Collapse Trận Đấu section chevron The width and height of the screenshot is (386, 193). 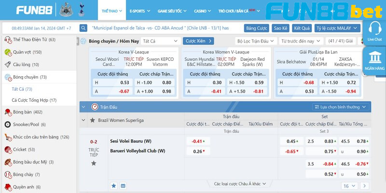83,107
